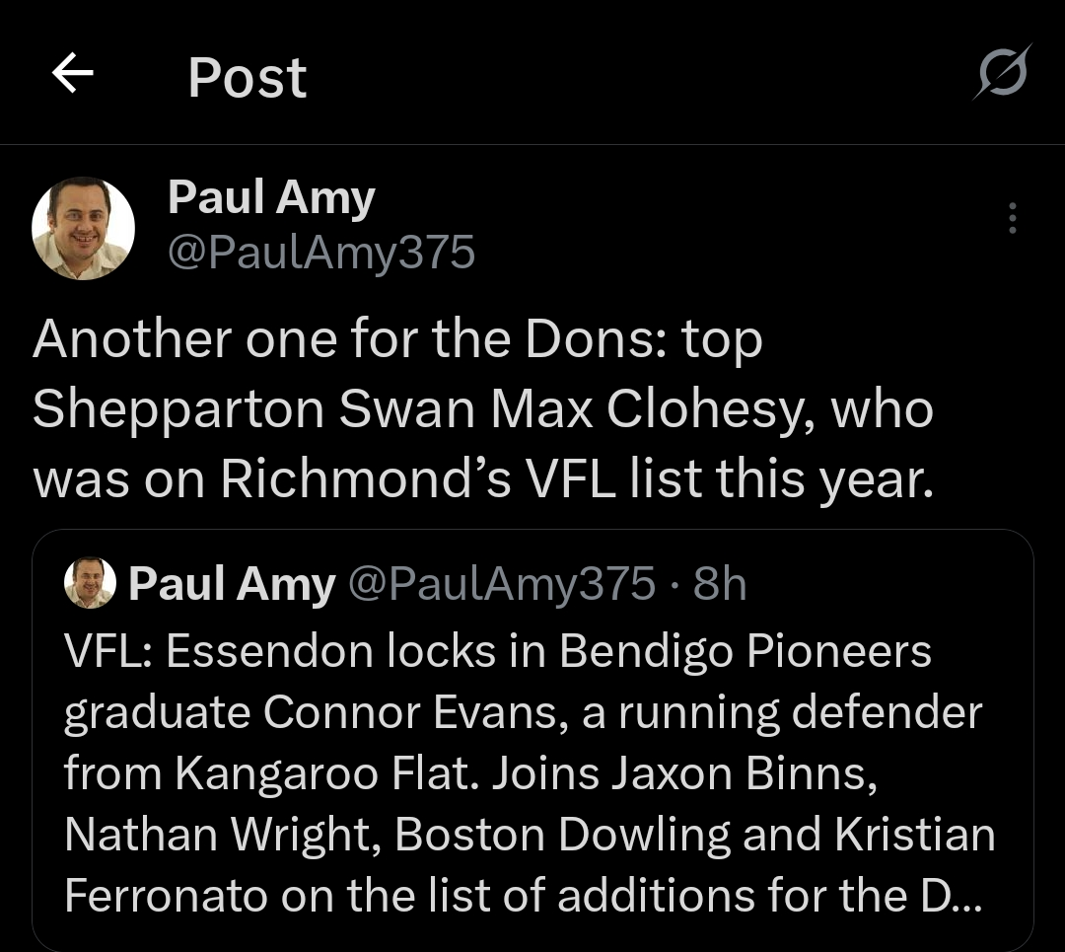Tap the @PaulAmy375 handle under author name
1065x952 pixels.
click(x=321, y=253)
